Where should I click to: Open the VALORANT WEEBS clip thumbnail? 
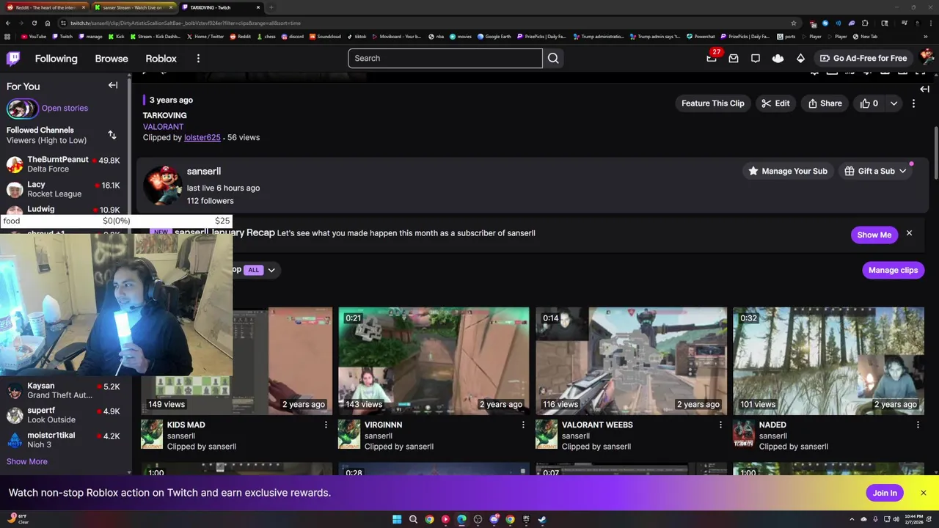631,361
